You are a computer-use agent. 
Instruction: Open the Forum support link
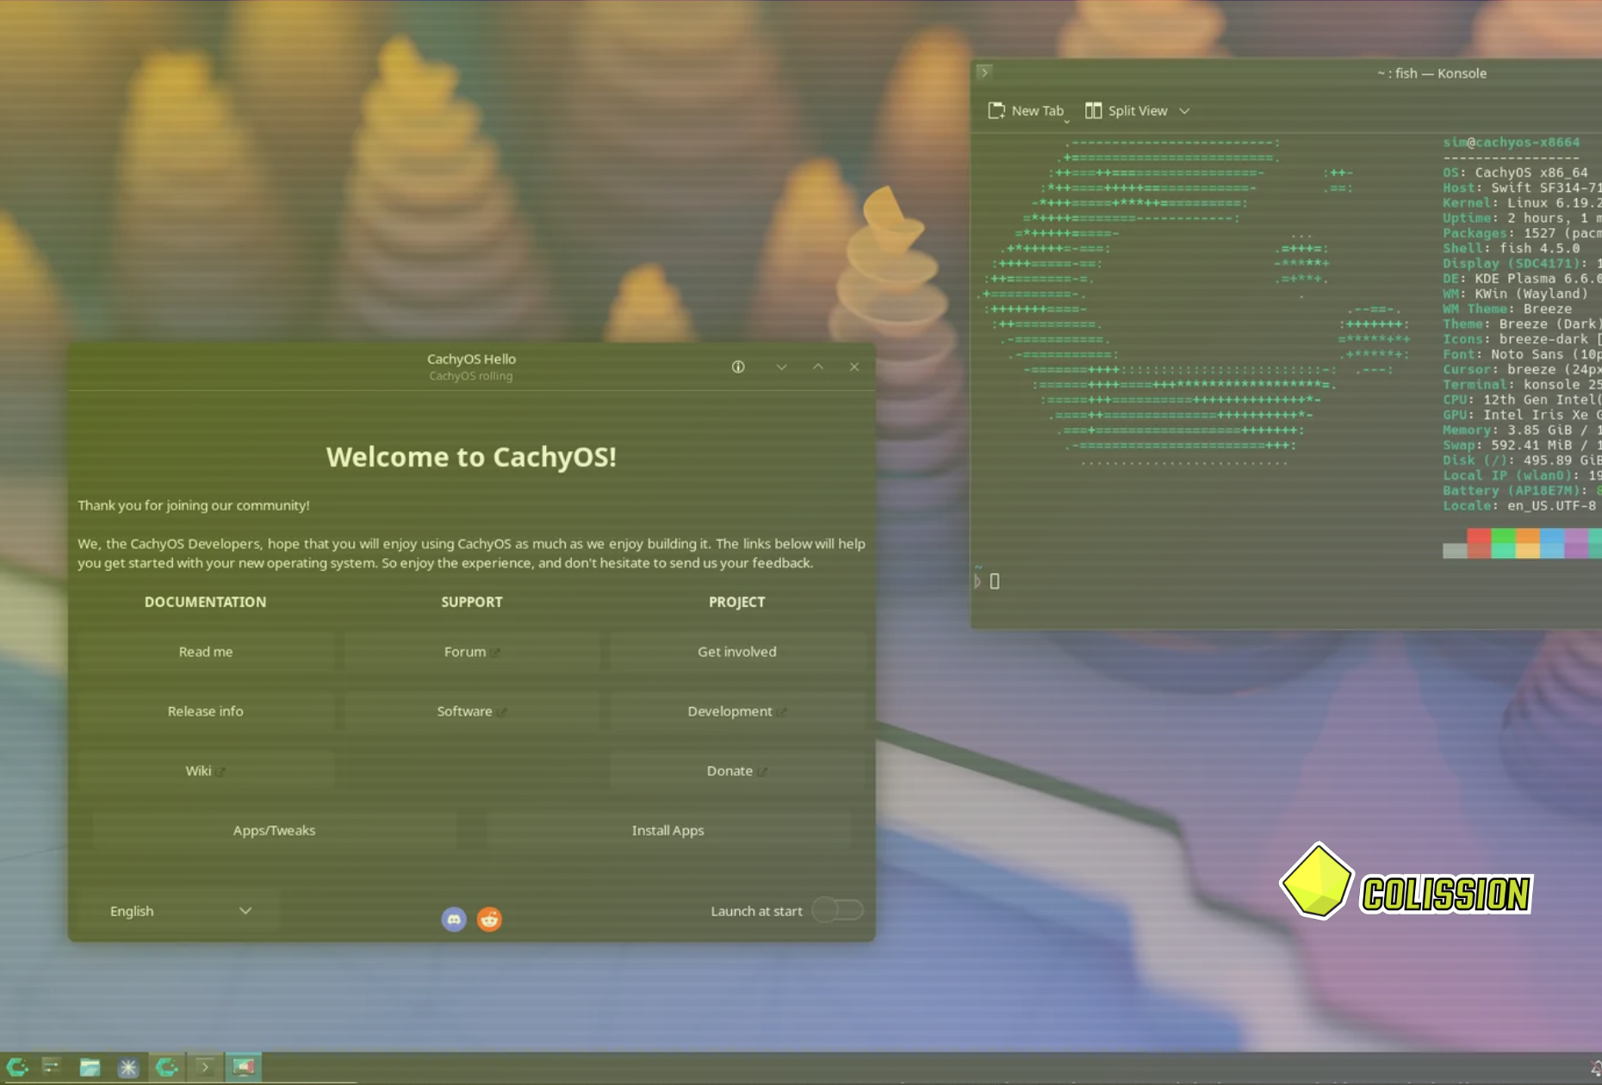tap(471, 651)
